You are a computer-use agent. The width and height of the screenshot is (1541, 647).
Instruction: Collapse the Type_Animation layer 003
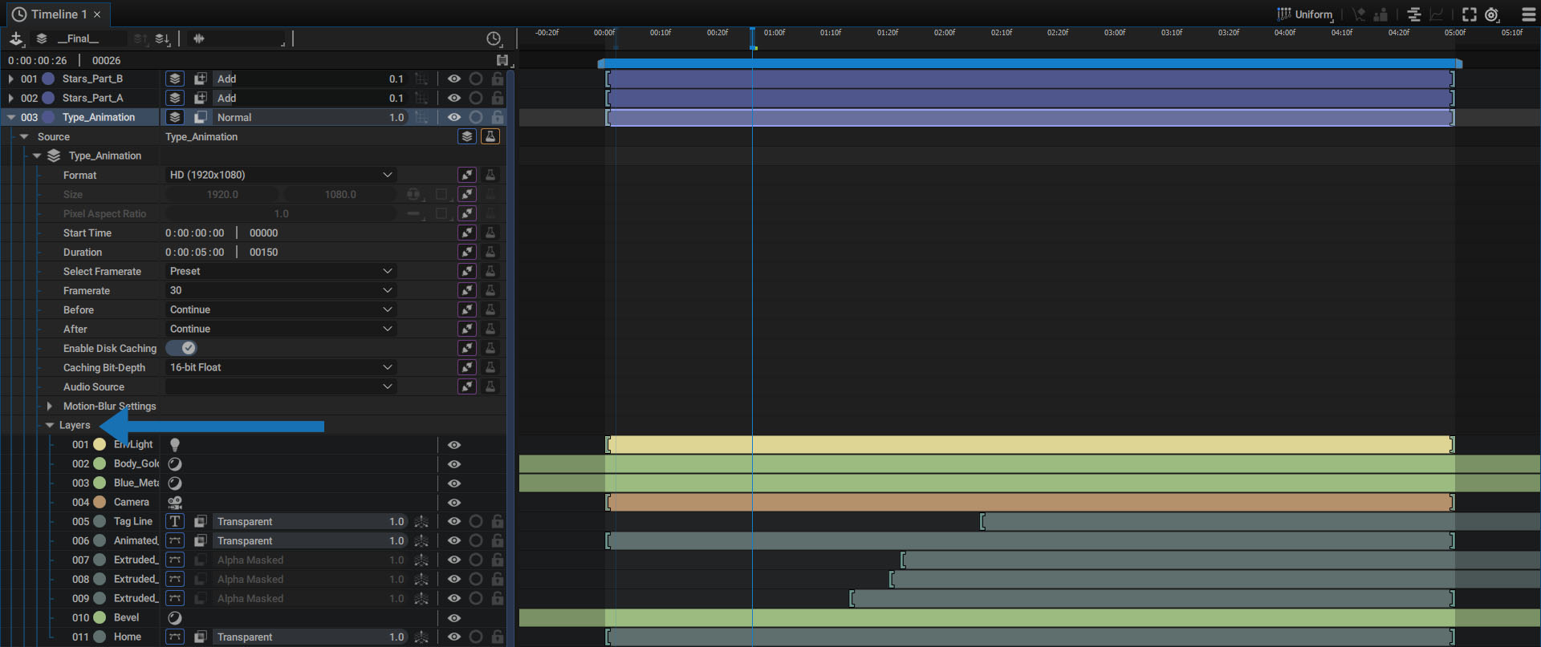pyautogui.click(x=11, y=117)
